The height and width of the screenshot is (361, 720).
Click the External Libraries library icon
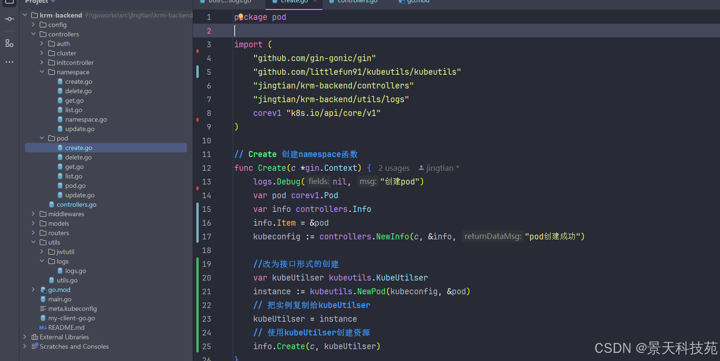35,337
